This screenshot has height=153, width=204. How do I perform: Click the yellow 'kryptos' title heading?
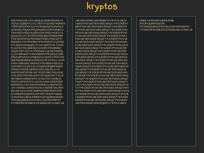click(102, 7)
